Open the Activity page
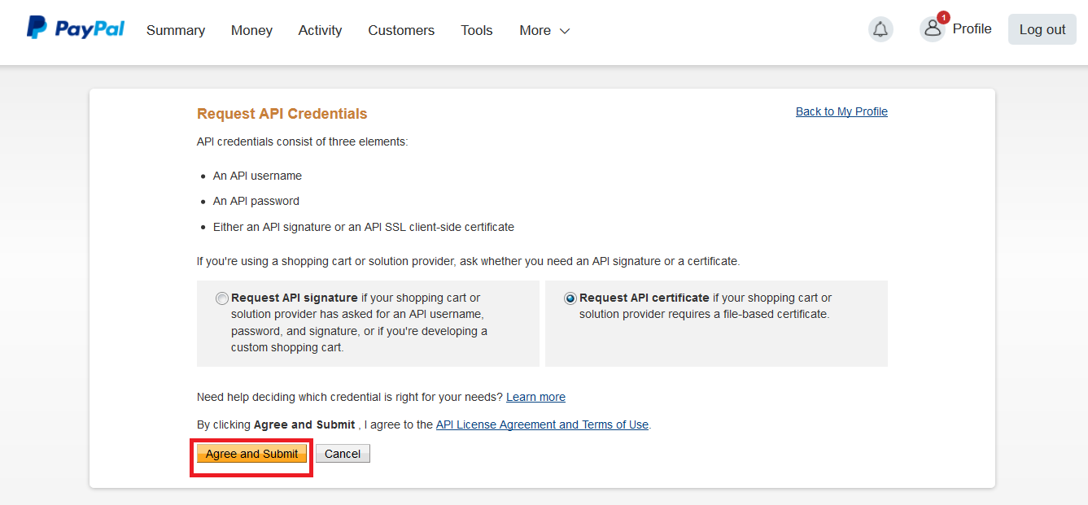Screen dimensions: 1088x505 320,30
